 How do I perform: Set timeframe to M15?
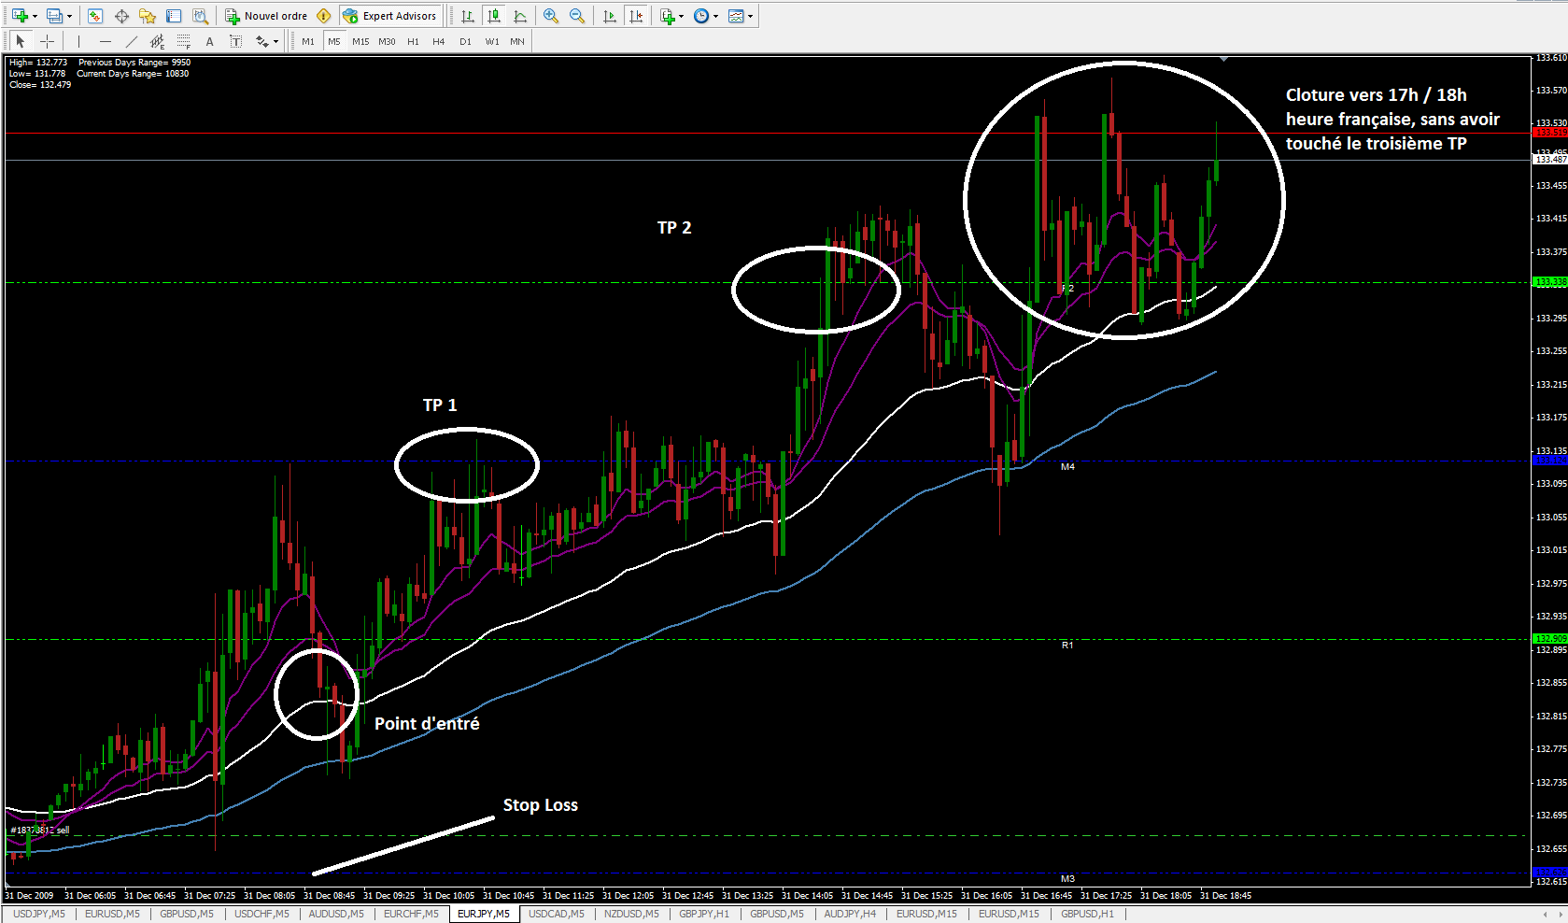360,41
